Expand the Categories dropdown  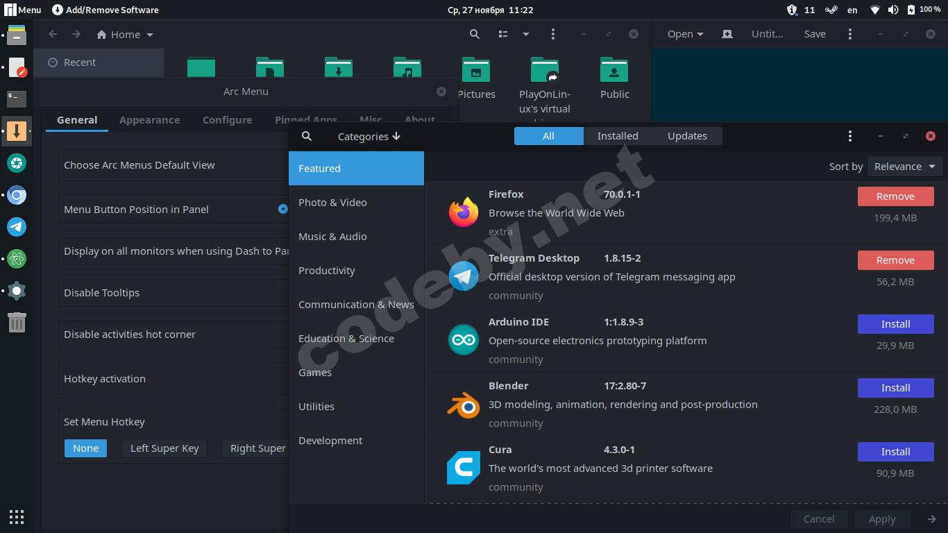click(x=369, y=136)
